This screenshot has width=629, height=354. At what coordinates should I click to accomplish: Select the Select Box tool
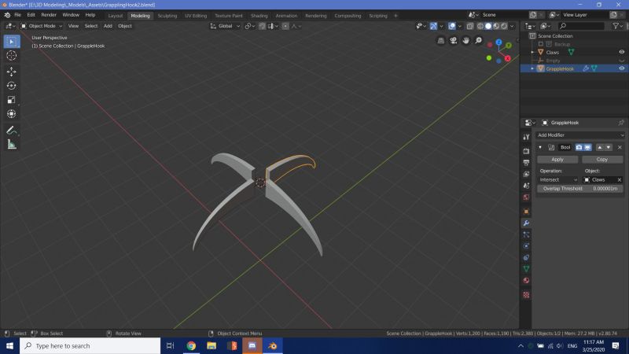coord(12,42)
